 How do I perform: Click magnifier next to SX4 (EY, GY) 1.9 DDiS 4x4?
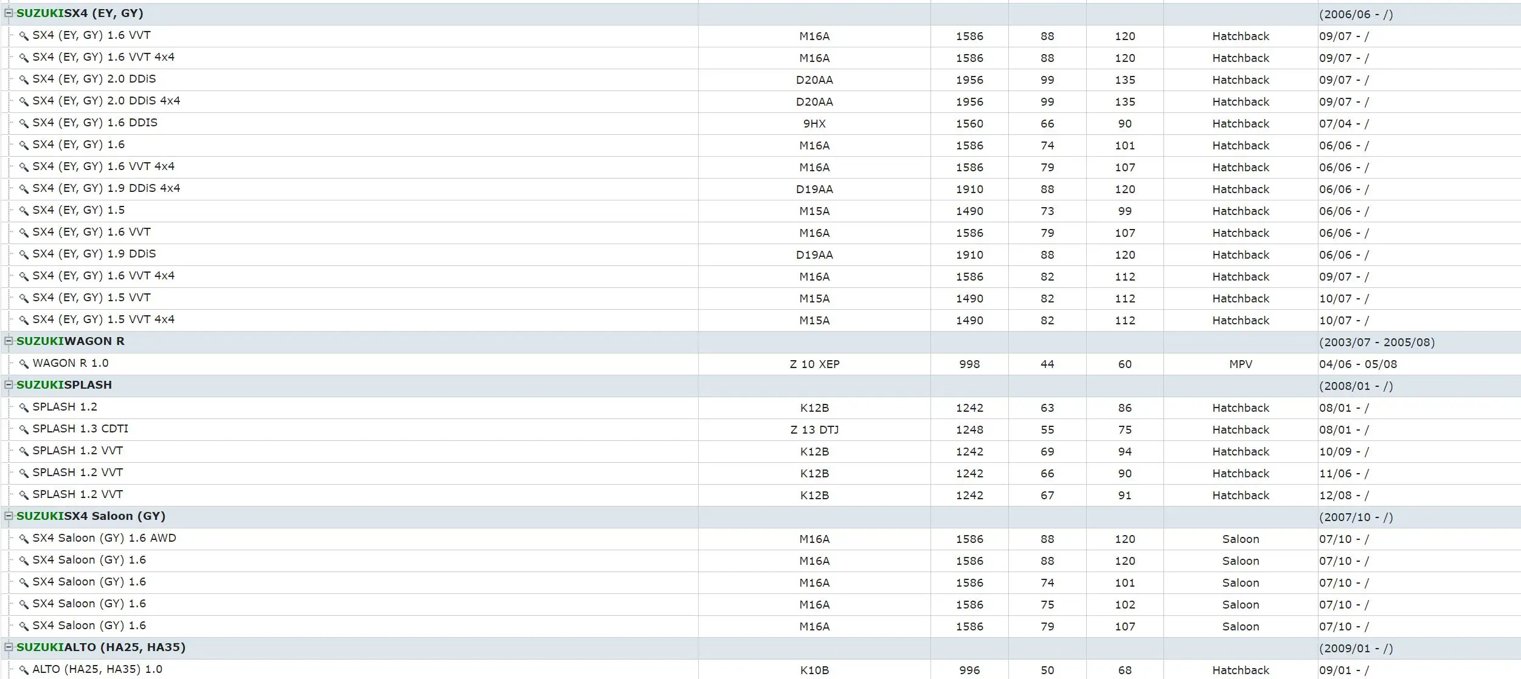click(24, 189)
